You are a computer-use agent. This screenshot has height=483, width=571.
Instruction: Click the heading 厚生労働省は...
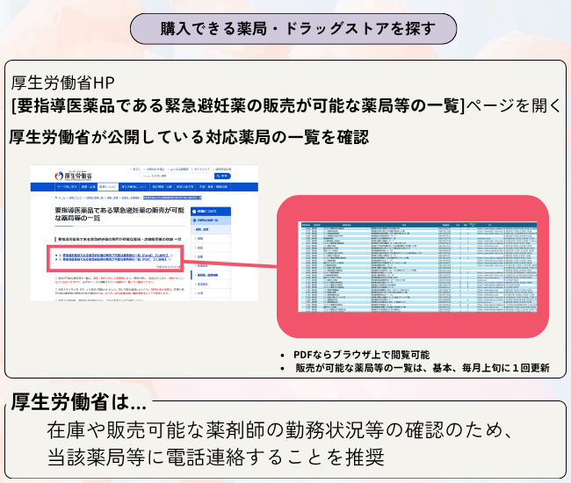(x=78, y=402)
